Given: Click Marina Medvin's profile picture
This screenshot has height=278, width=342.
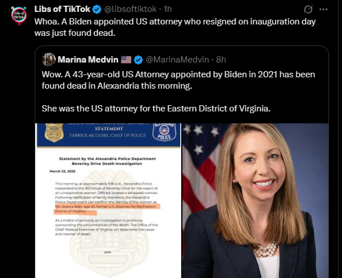Looking at the screenshot, I should tap(49, 60).
